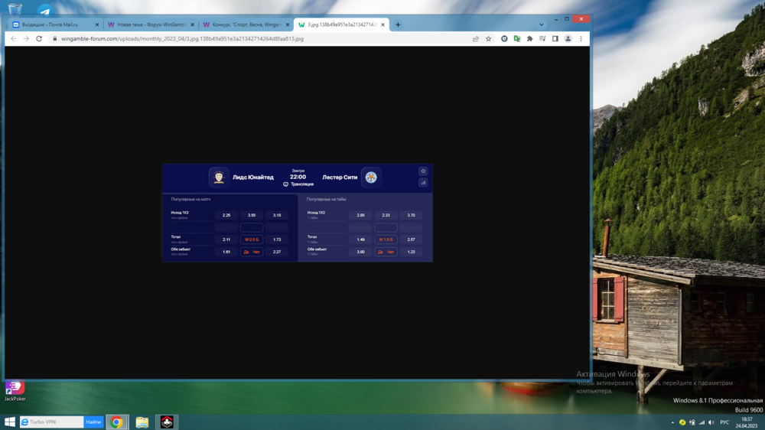
Task: Open the share page icon in address bar
Action: (x=476, y=38)
